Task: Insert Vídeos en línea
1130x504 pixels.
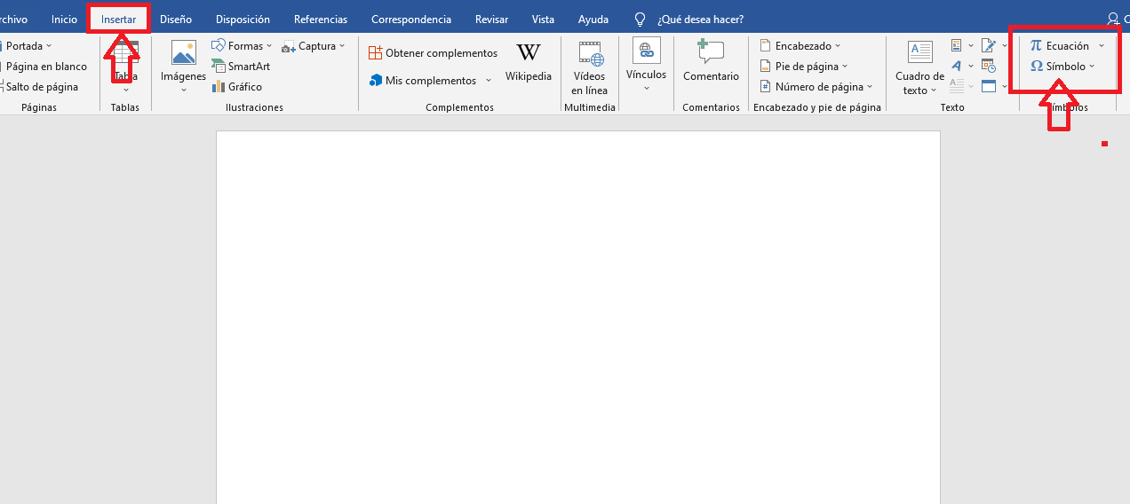Action: [x=590, y=67]
